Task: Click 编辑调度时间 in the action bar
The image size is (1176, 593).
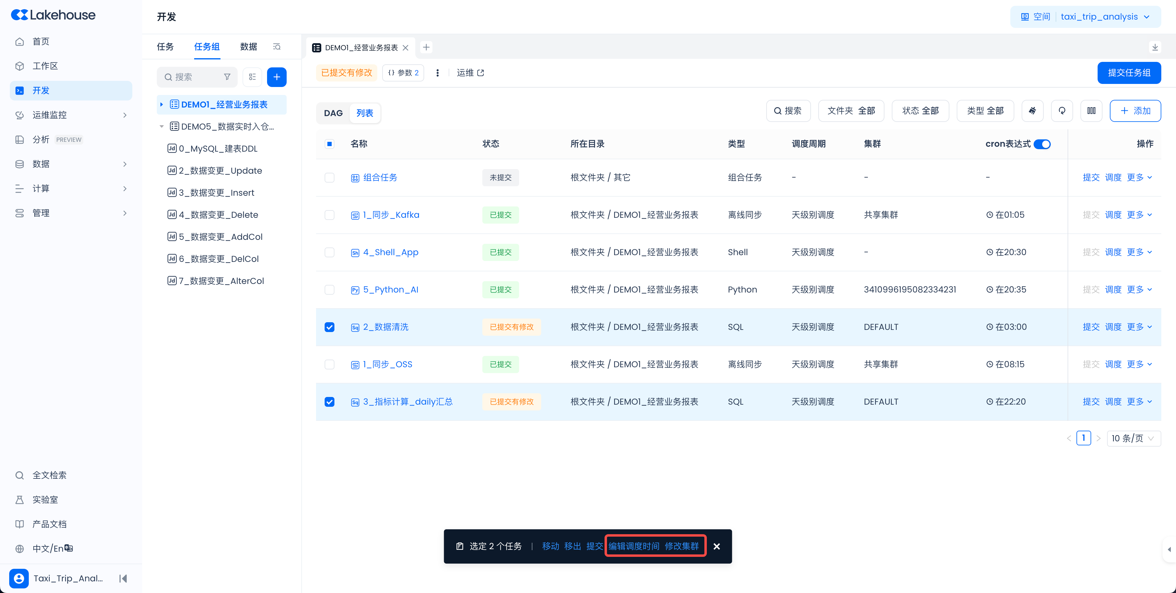Action: (634, 546)
